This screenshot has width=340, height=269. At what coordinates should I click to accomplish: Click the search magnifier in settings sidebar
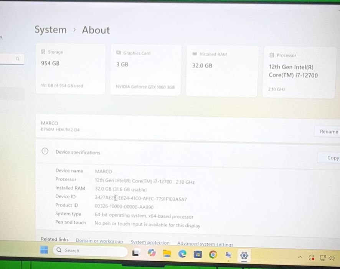pos(18,59)
